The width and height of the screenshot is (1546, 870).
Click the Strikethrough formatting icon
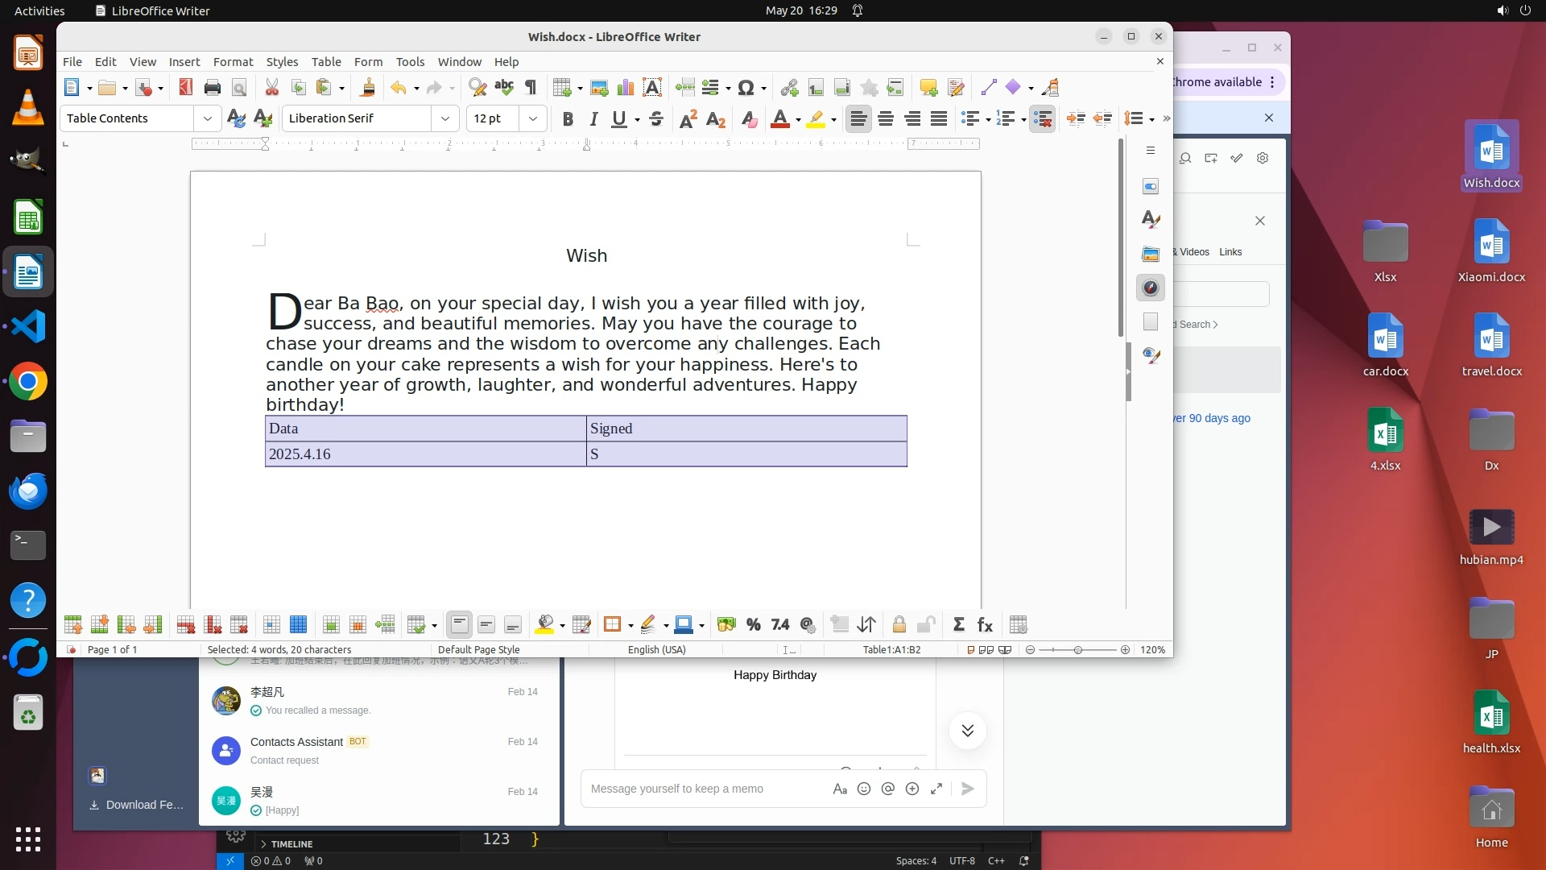(x=656, y=119)
